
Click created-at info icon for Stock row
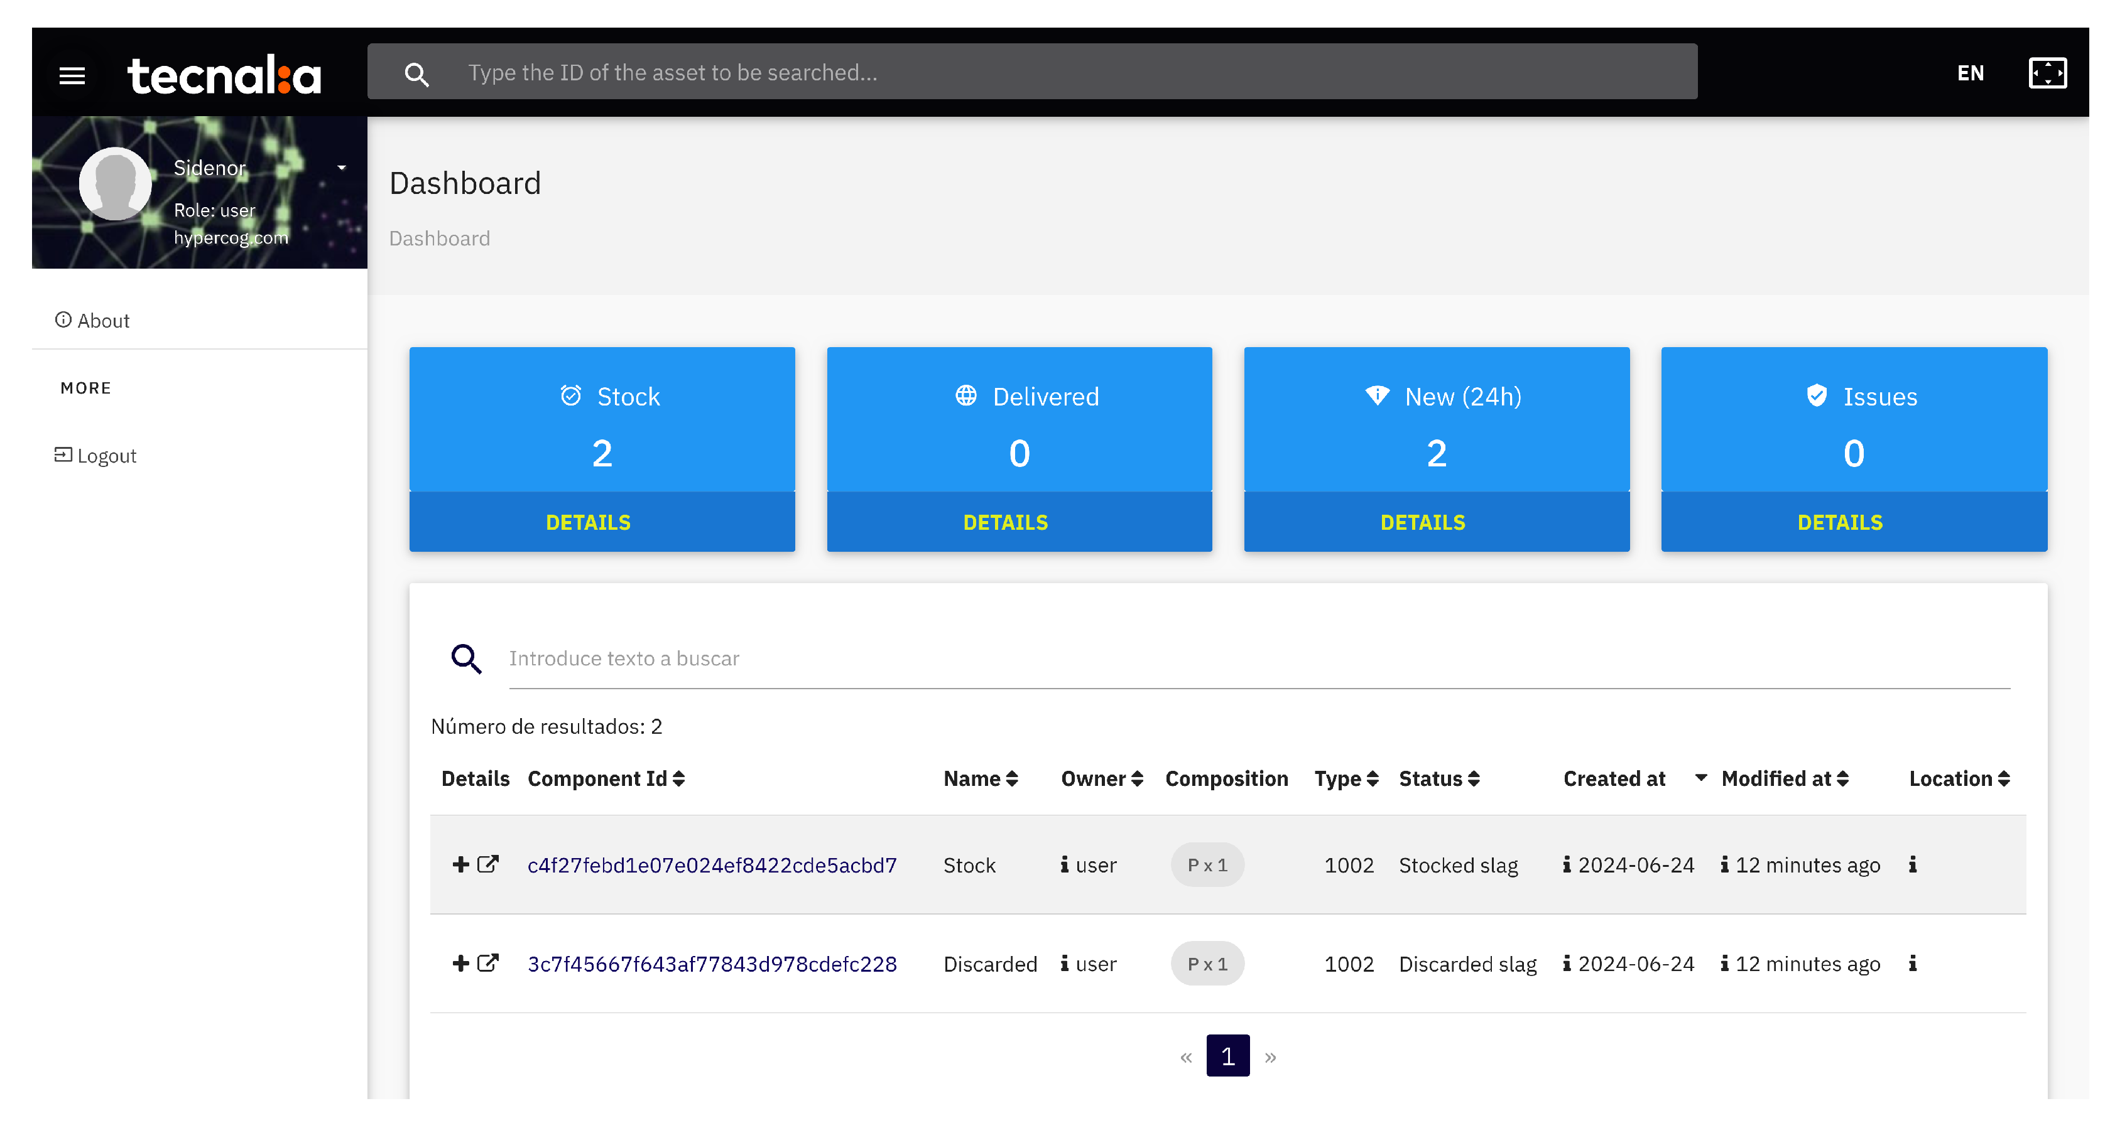pos(1566,864)
